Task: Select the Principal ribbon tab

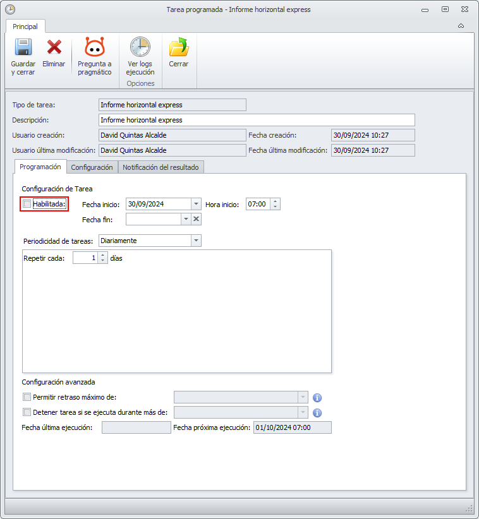Action: point(25,27)
